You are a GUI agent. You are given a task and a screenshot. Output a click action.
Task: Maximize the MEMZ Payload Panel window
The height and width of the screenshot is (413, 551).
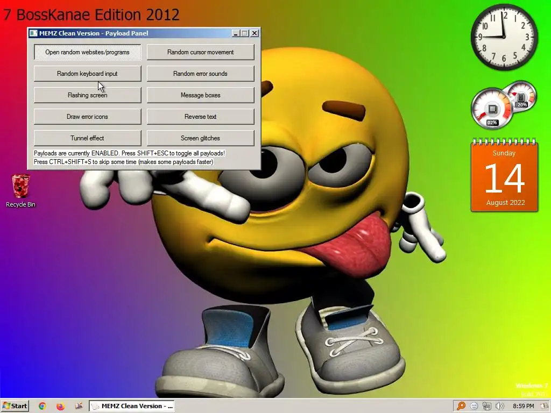coord(245,33)
